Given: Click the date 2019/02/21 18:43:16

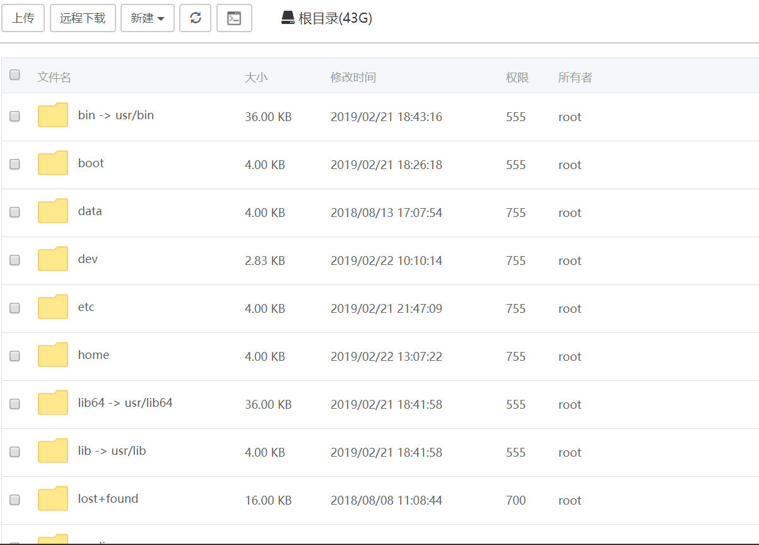Looking at the screenshot, I should 386,117.
